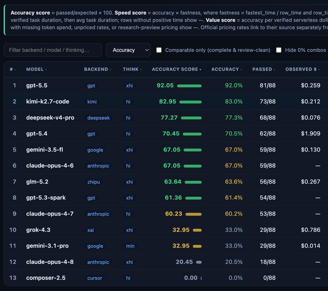Click the green sort indicator on ACCURACY SCORE

click(200, 70)
